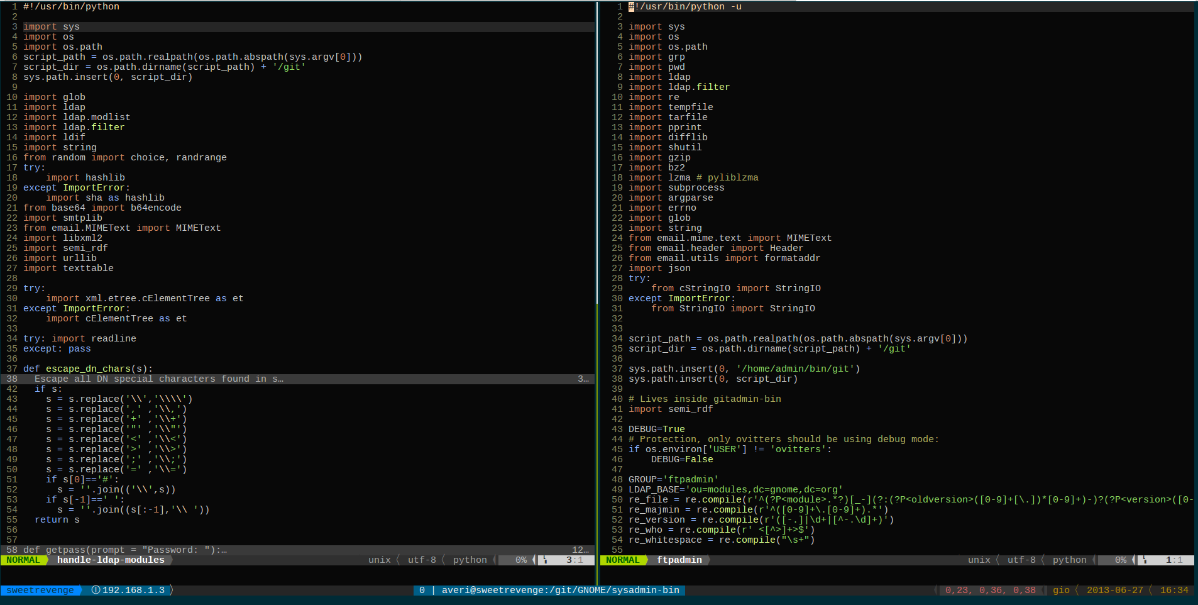Click 'DEBUG=True' line in right pane

657,429
